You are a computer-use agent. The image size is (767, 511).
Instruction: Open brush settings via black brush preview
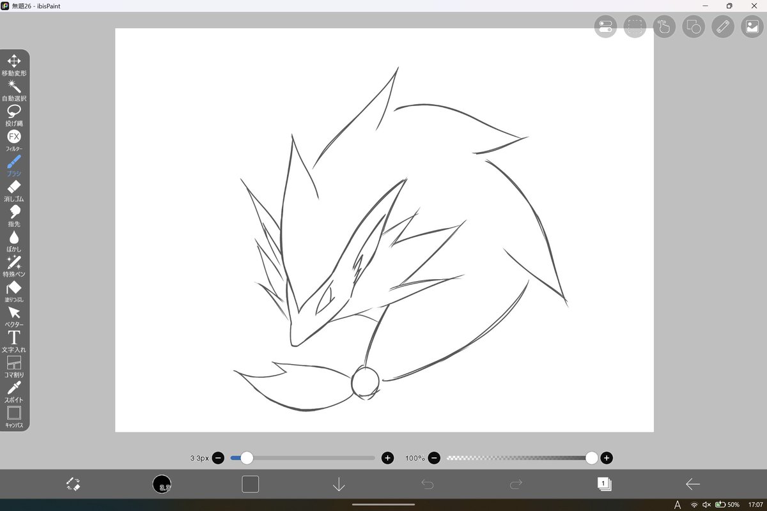(162, 484)
